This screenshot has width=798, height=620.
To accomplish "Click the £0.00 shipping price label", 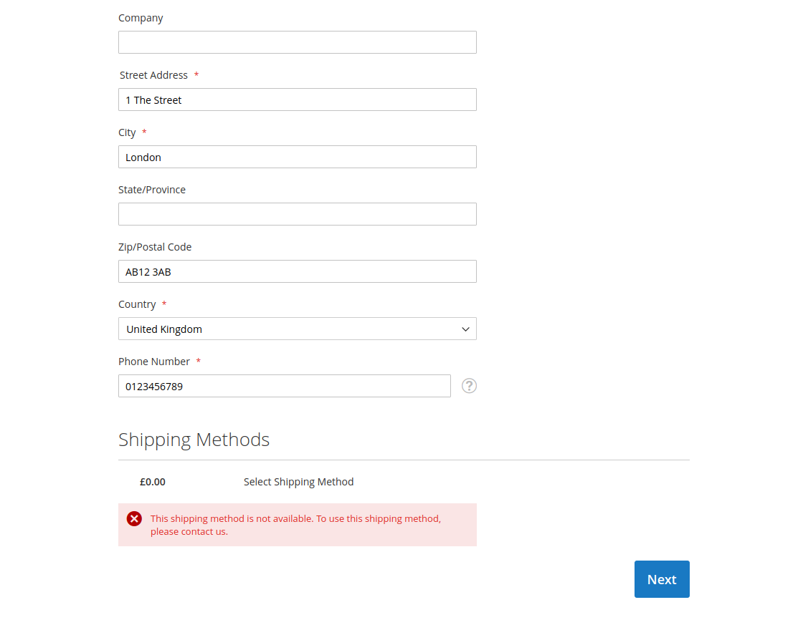I will coord(152,482).
